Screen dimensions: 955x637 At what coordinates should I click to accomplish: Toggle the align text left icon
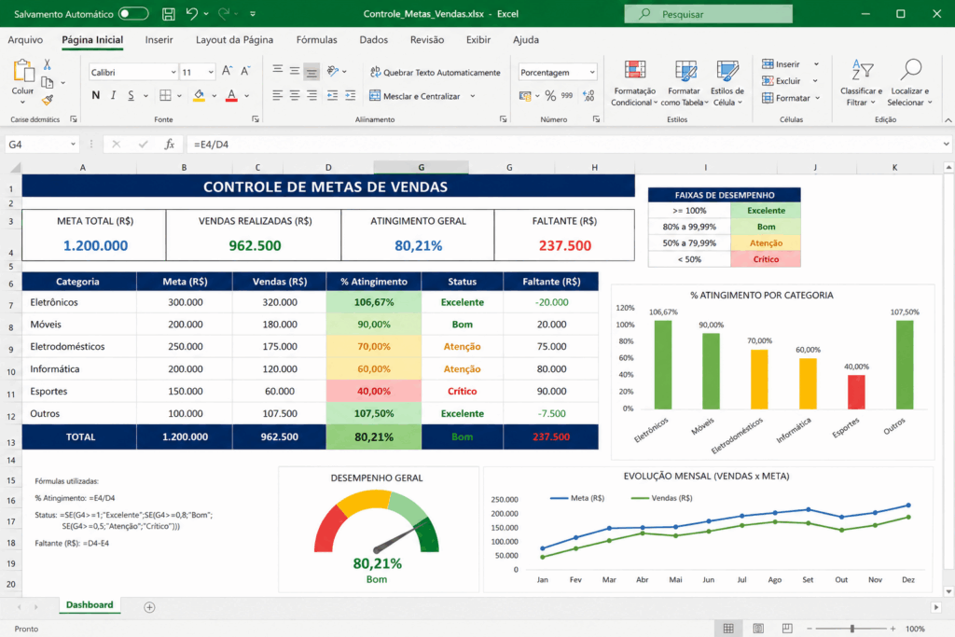tap(277, 95)
